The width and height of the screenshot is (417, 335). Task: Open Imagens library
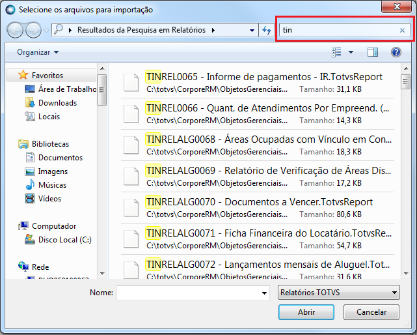[53, 171]
